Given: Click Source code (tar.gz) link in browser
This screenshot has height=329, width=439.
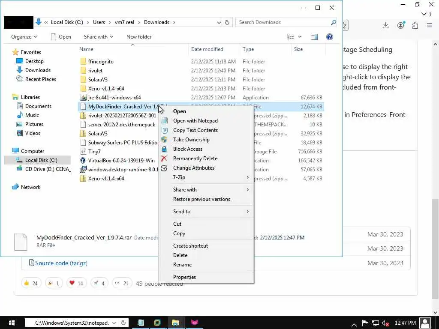Looking at the screenshot, I should click(x=61, y=263).
